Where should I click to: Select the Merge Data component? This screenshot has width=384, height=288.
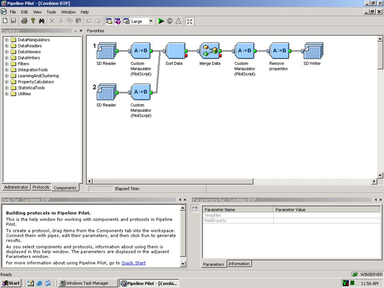tap(210, 51)
